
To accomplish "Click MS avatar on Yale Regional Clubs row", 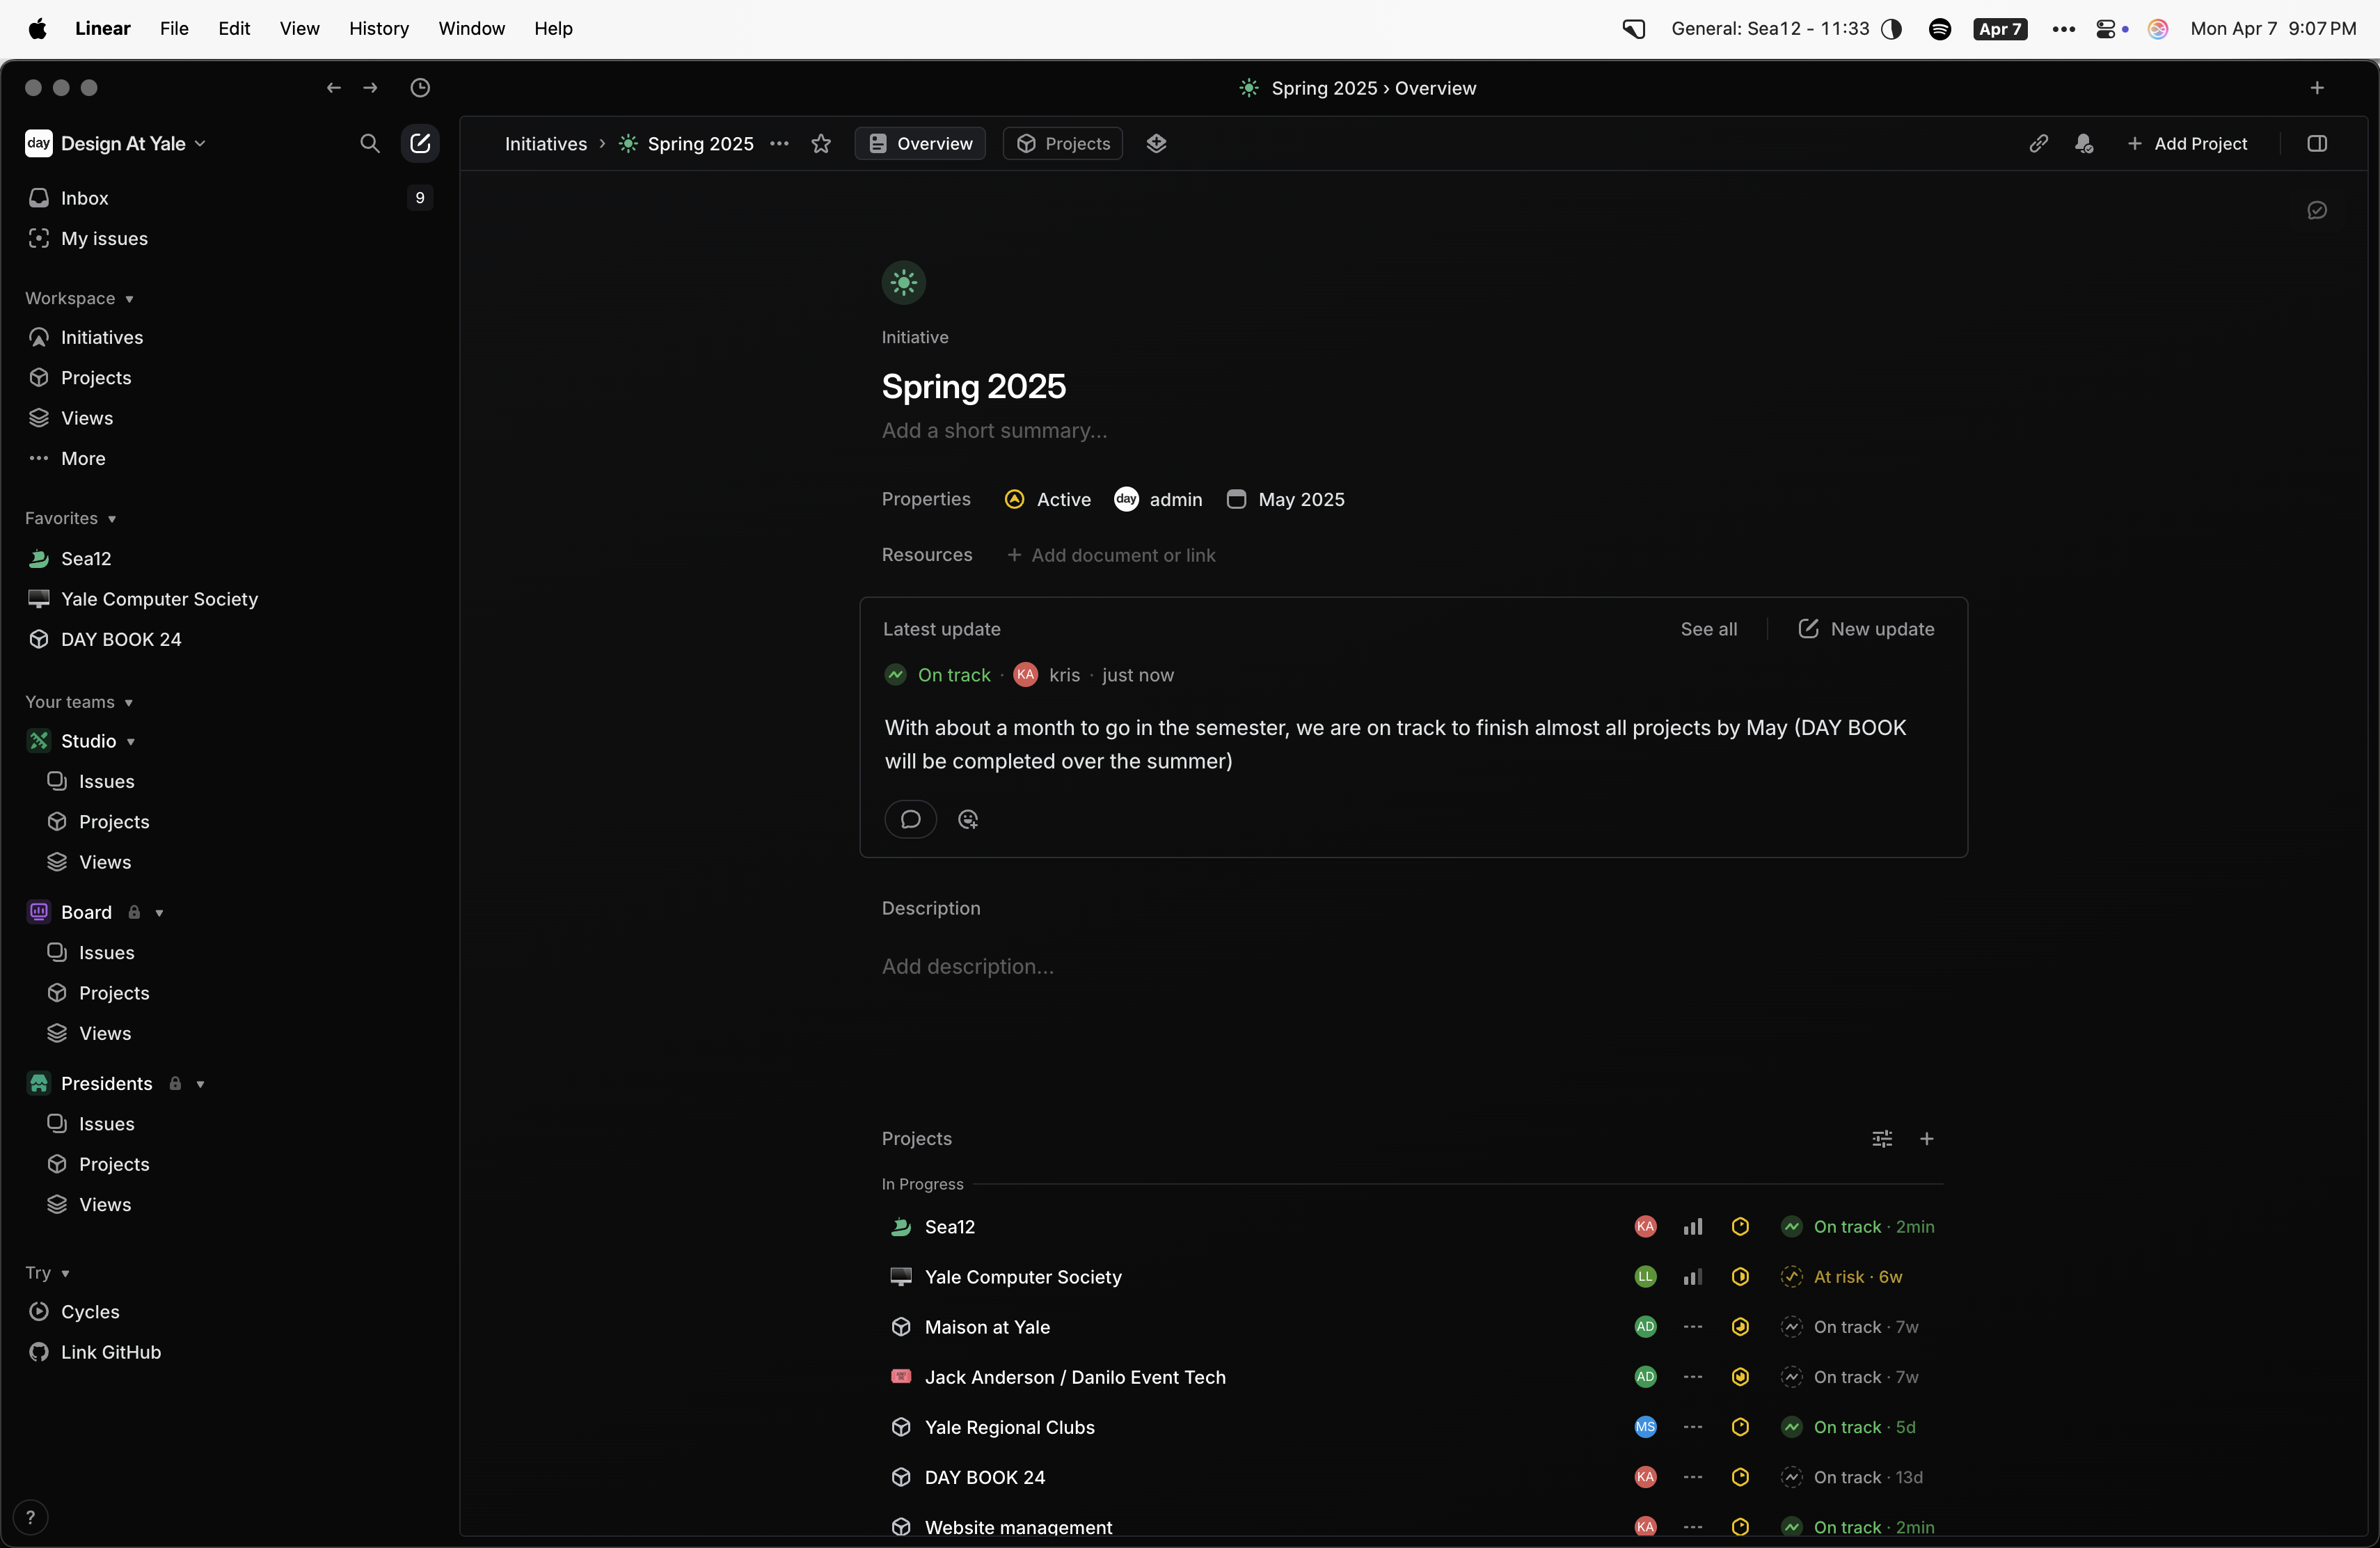I will tap(1645, 1426).
